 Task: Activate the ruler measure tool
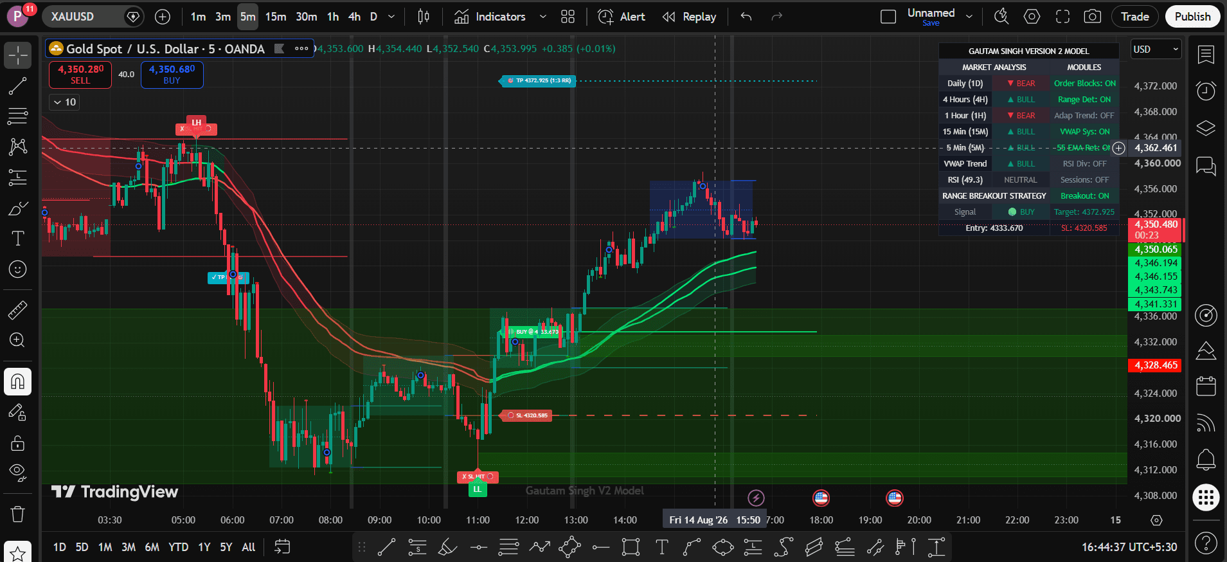[18, 311]
